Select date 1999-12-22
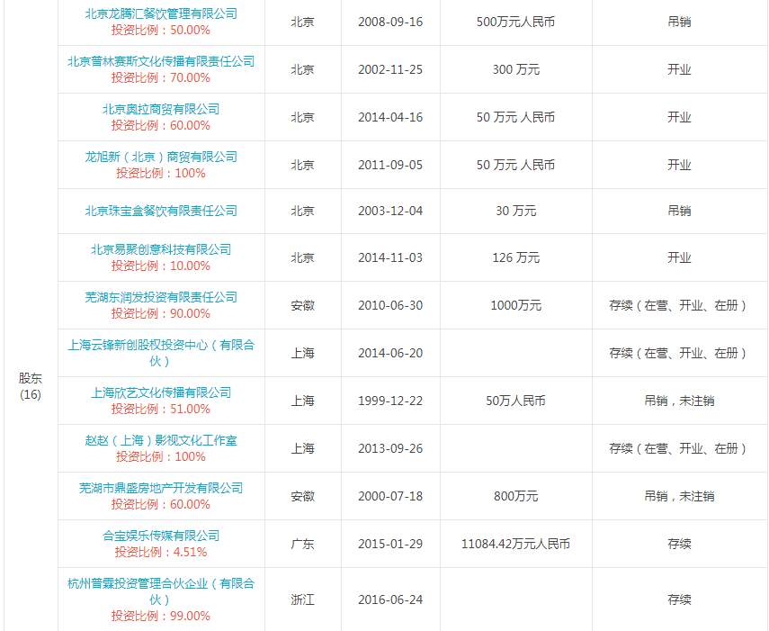769x631 pixels. [390, 401]
